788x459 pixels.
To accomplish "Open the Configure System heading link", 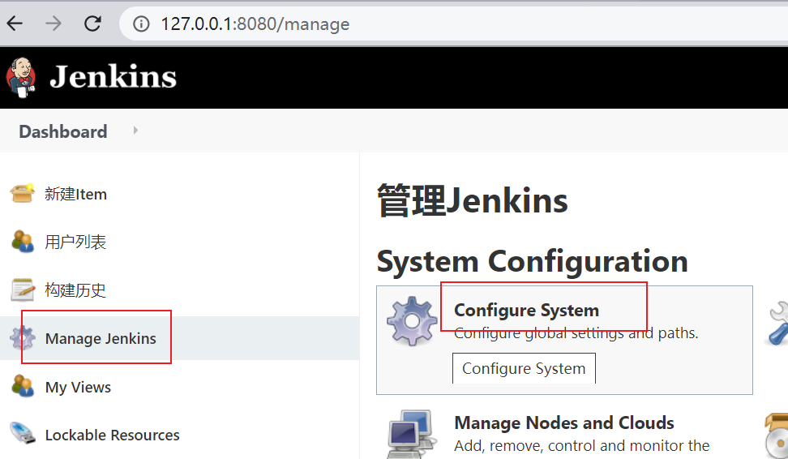I will tap(526, 310).
